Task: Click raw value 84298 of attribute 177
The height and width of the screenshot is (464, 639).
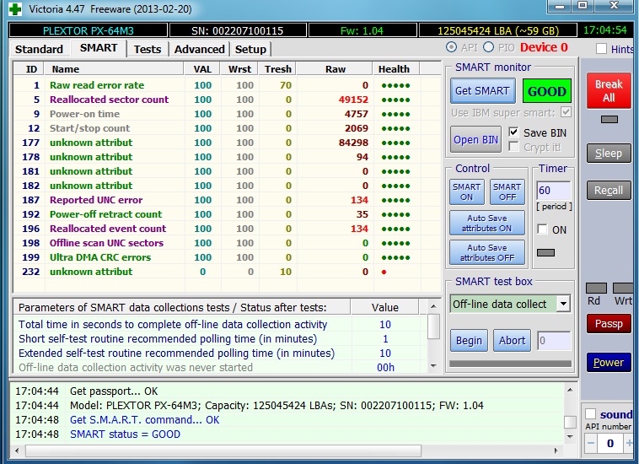Action: tap(353, 143)
